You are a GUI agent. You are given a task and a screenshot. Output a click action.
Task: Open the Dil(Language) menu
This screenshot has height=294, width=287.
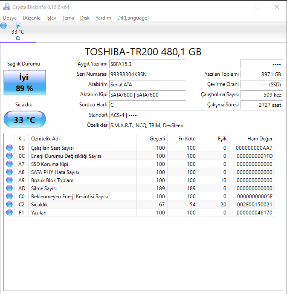pyautogui.click(x=133, y=18)
